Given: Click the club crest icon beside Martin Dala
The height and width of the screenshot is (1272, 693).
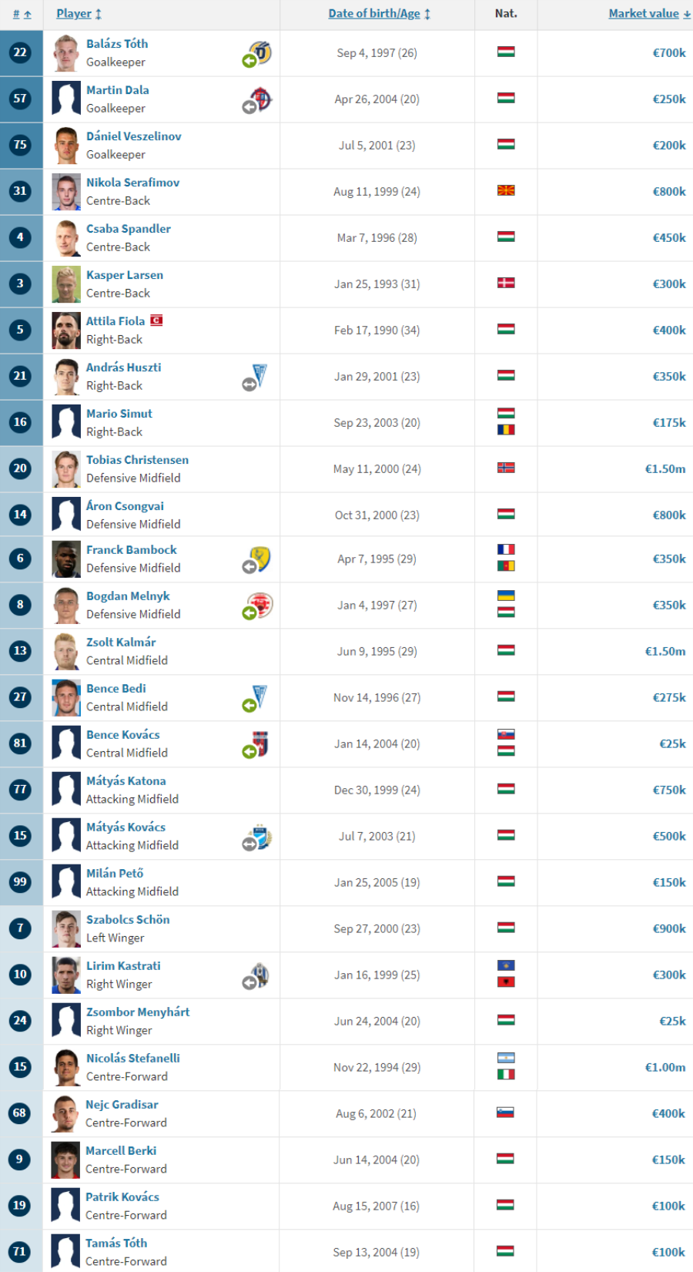Looking at the screenshot, I should coord(262,99).
